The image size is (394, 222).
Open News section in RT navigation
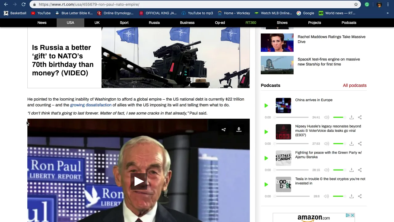pyautogui.click(x=42, y=23)
